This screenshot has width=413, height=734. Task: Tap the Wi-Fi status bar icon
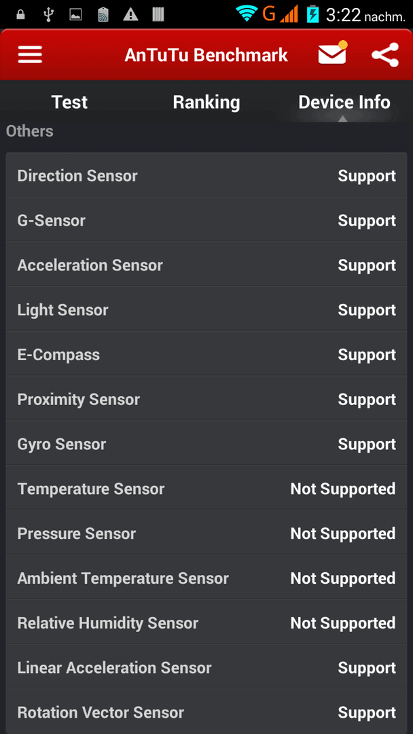[x=247, y=14]
